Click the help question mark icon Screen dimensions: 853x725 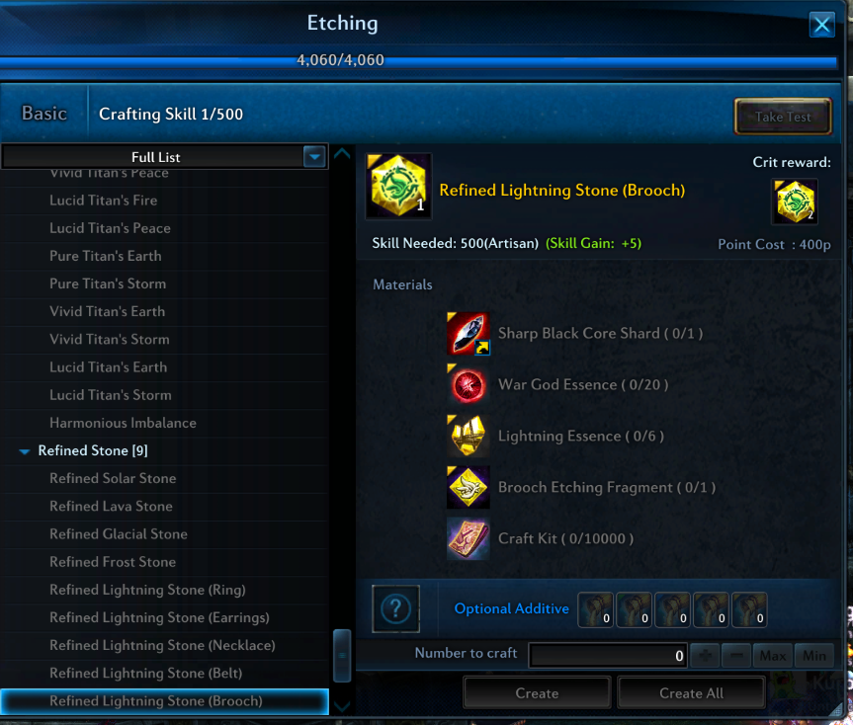395,609
